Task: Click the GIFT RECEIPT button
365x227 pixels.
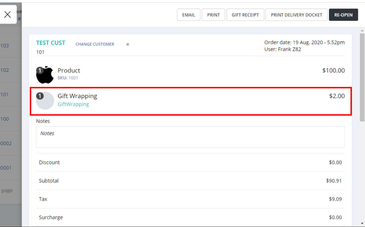Action: [x=245, y=15]
